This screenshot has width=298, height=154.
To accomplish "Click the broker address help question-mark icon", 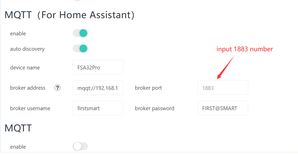I will pos(58,88).
